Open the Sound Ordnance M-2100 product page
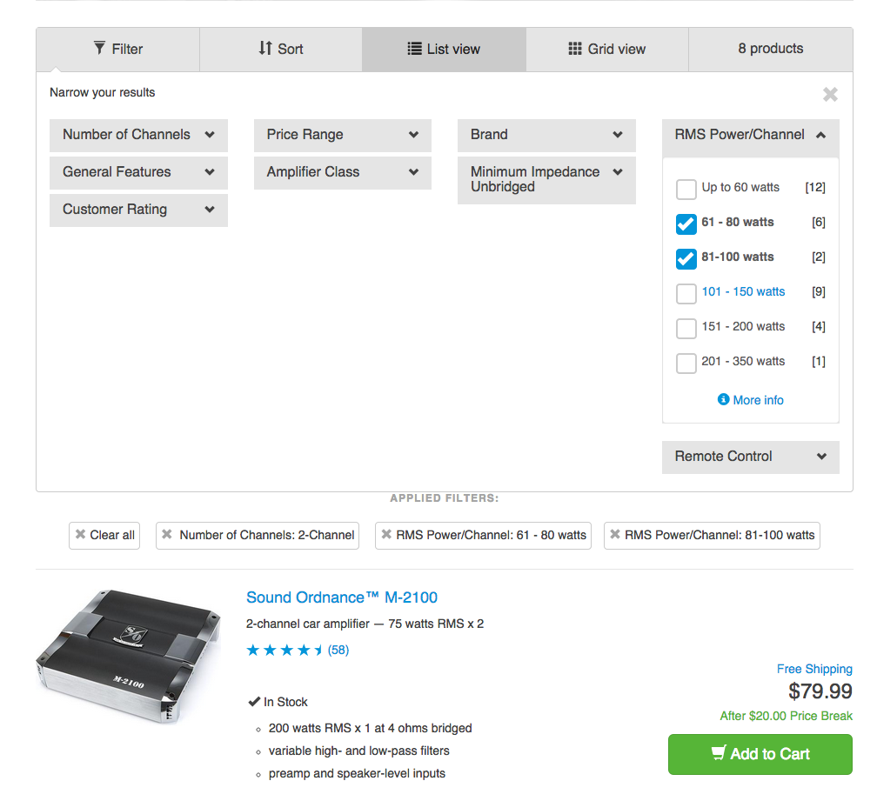877x801 pixels. (x=341, y=597)
